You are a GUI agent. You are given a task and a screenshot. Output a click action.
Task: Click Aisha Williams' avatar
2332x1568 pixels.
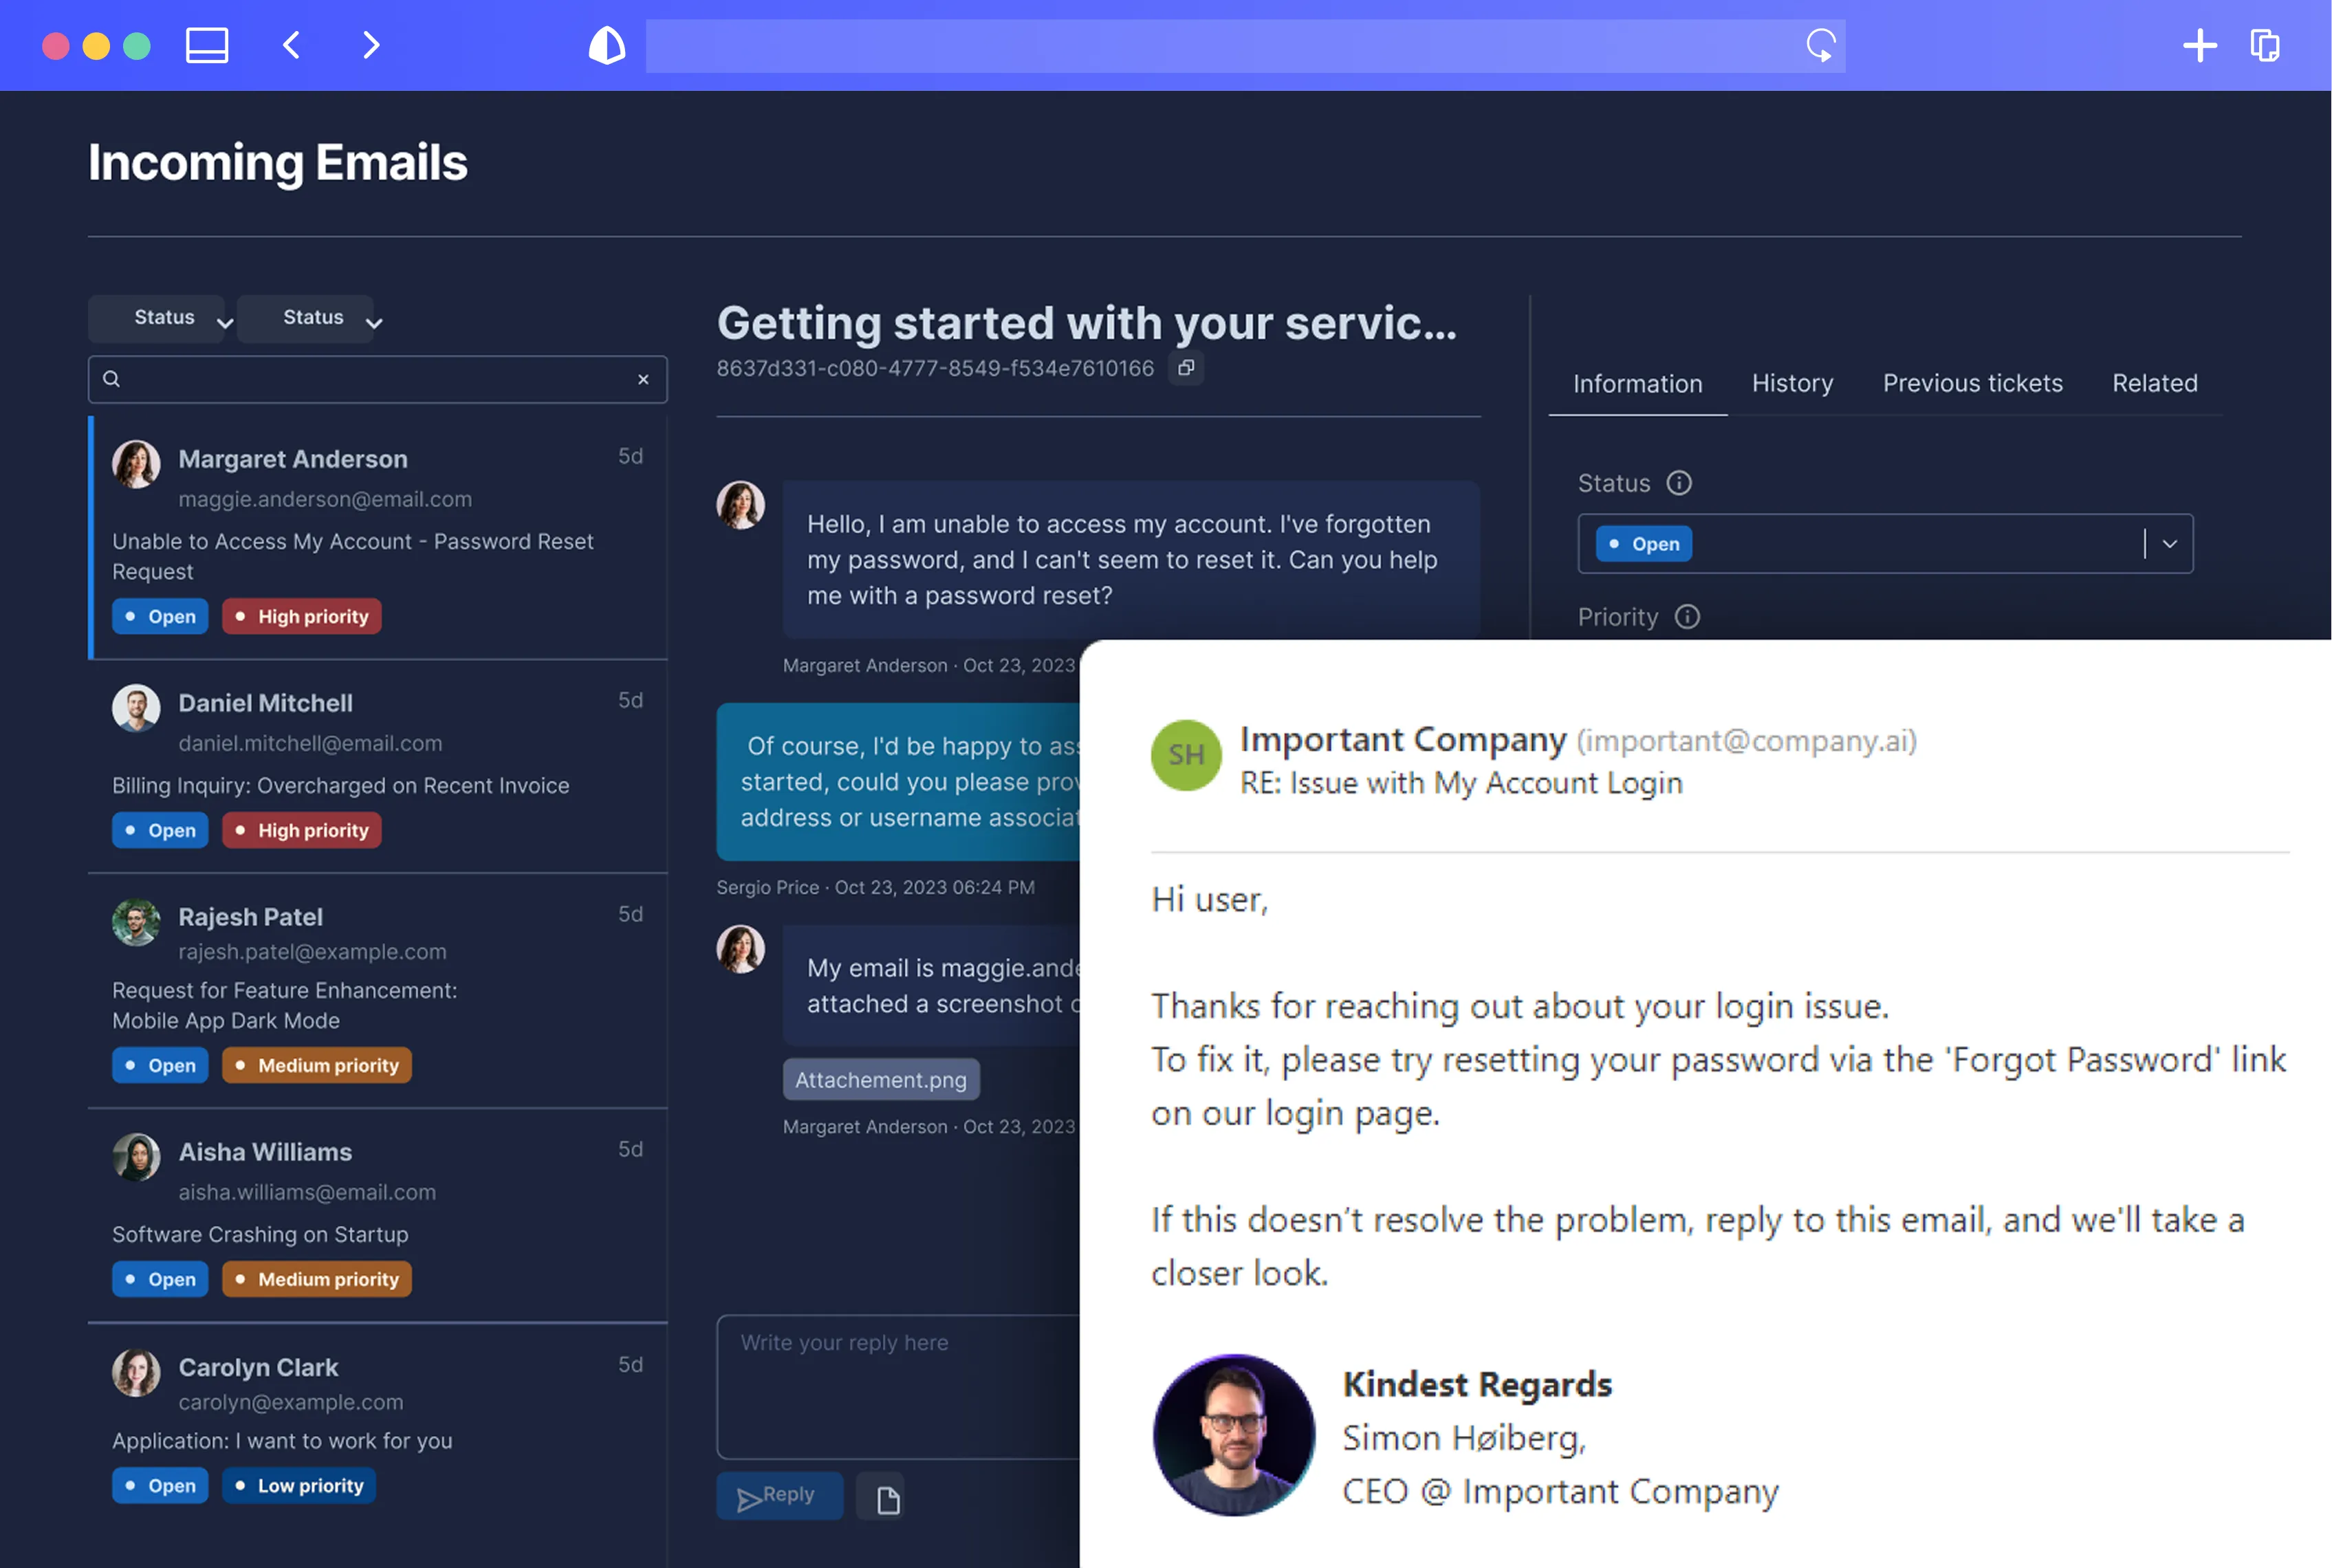(x=136, y=1157)
